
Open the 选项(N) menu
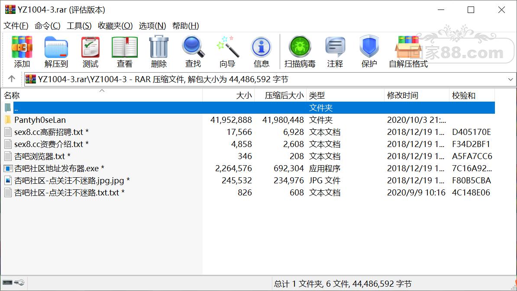coord(152,26)
